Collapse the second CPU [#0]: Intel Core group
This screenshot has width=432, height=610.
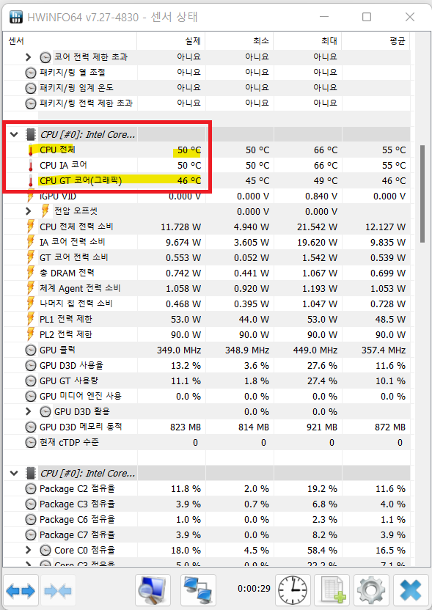coord(14,474)
